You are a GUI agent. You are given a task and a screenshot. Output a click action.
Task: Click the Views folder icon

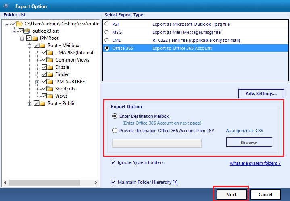pyautogui.click(x=50, y=96)
